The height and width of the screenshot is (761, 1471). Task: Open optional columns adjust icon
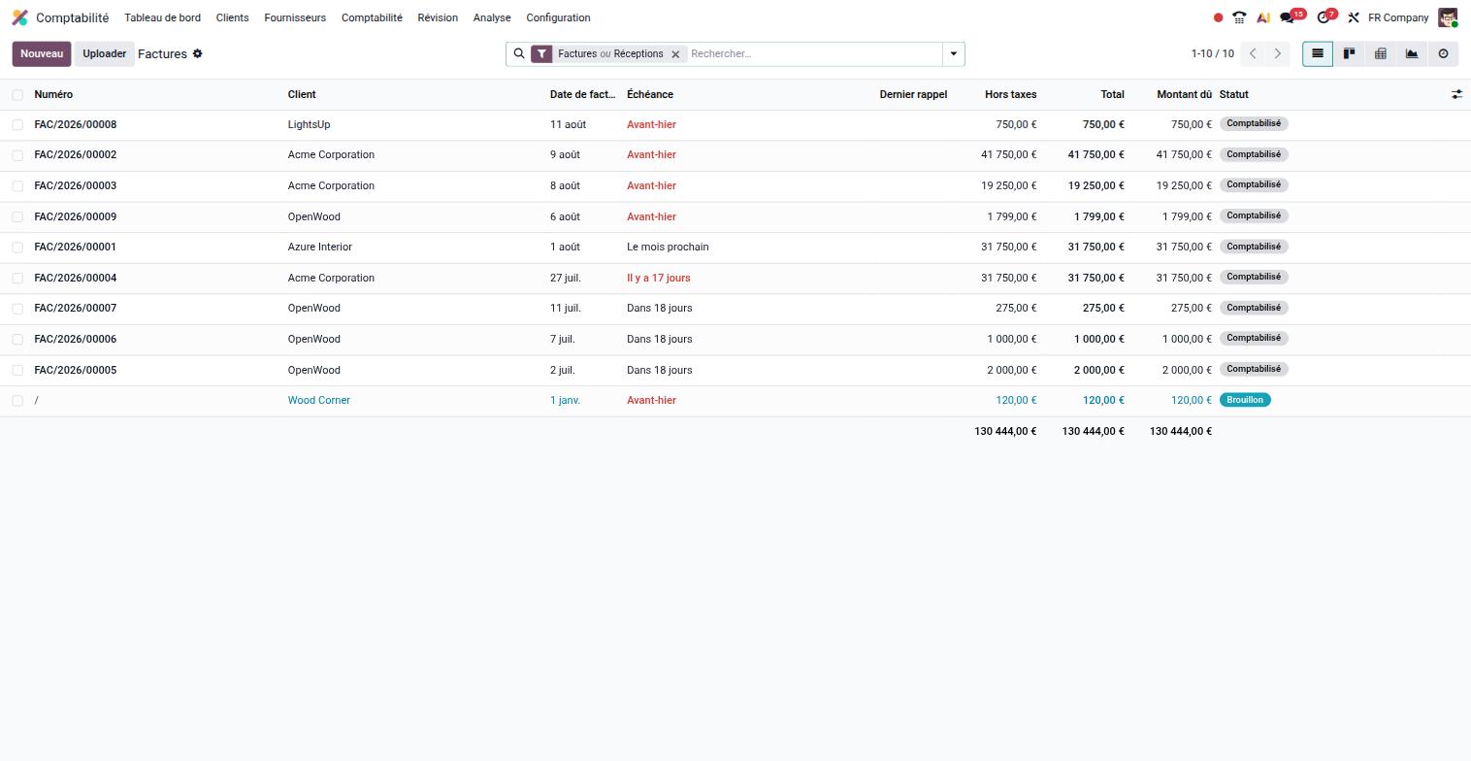click(x=1456, y=94)
